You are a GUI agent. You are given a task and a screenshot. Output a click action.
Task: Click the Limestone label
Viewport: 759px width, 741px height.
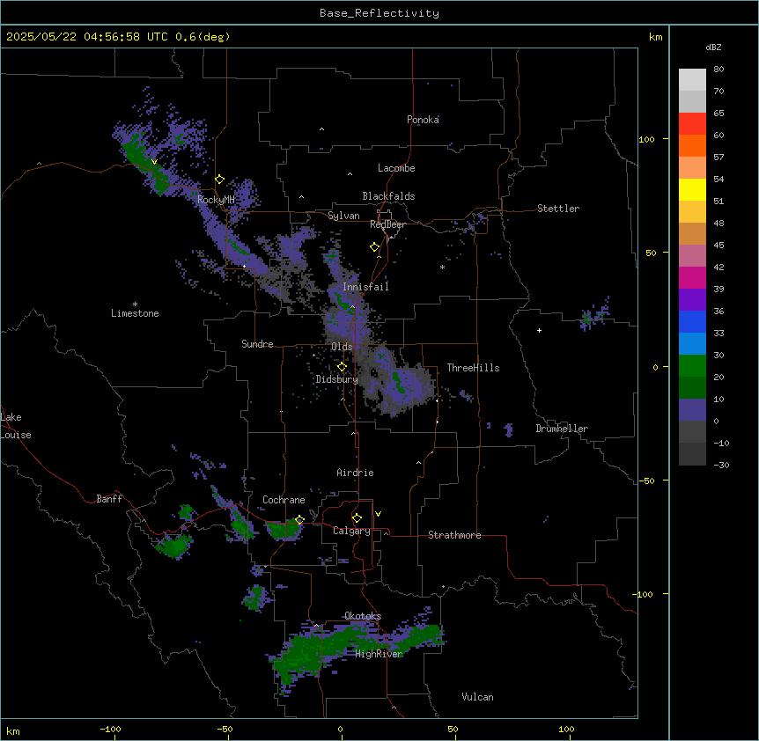[135, 313]
